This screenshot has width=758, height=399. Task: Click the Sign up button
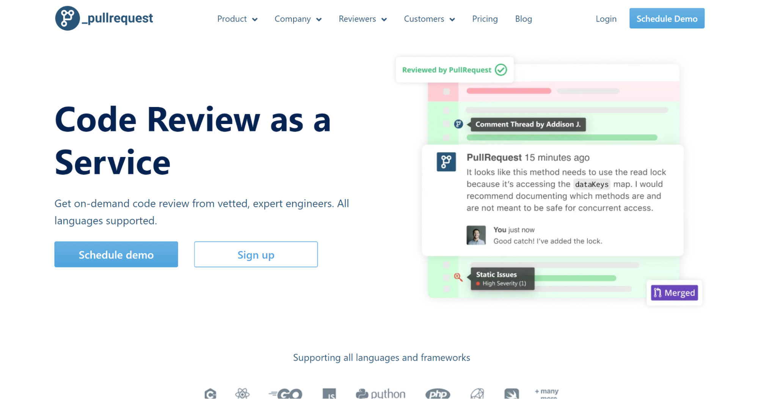pos(256,254)
